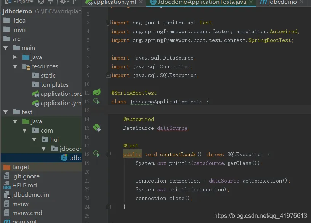
Task: Select the .mvn folder
Action: tap(14, 30)
